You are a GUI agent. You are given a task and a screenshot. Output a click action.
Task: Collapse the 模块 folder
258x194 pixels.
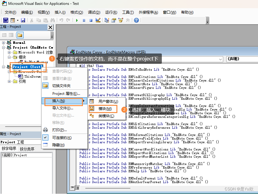9,57
